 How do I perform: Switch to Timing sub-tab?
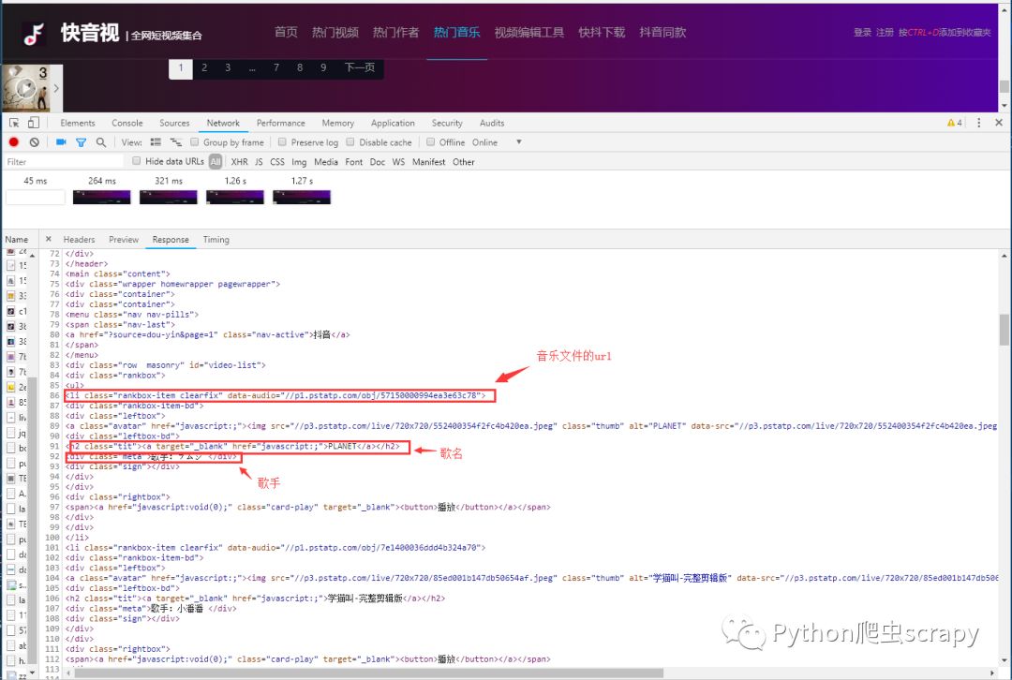[216, 240]
